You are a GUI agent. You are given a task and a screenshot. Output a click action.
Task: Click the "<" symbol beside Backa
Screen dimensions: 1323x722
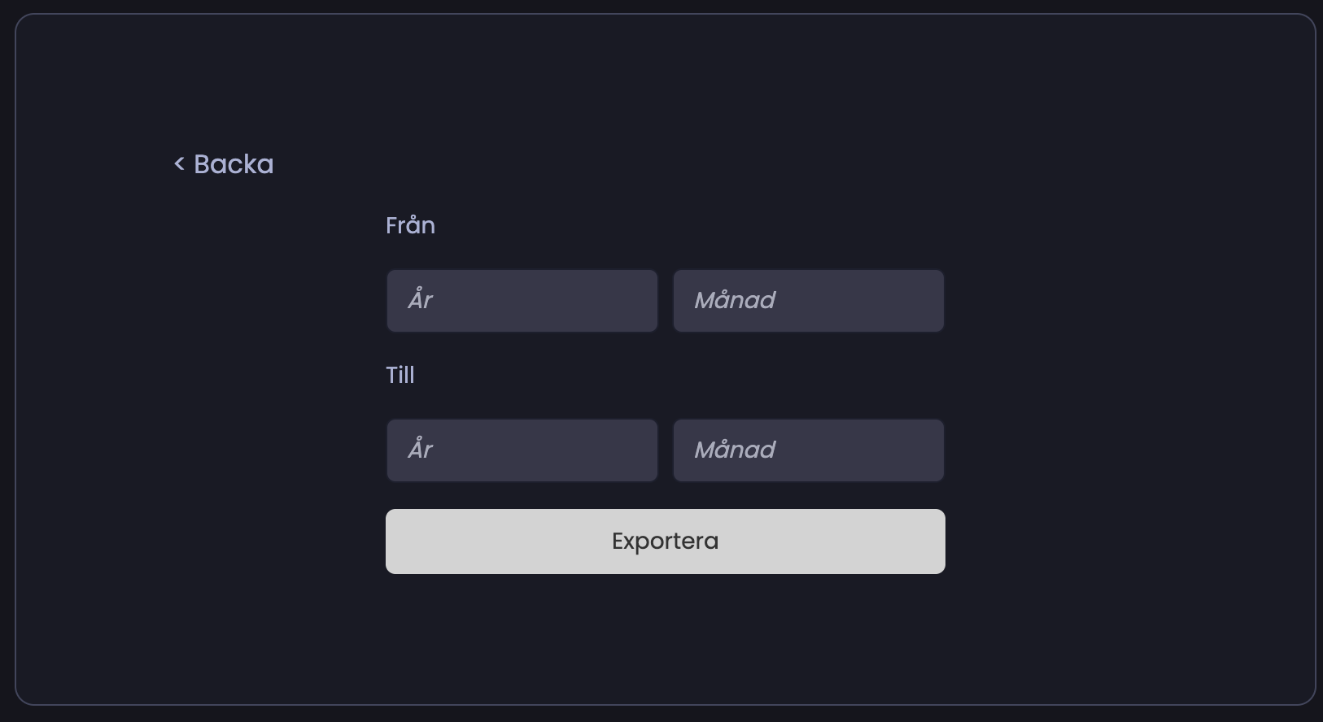click(179, 164)
